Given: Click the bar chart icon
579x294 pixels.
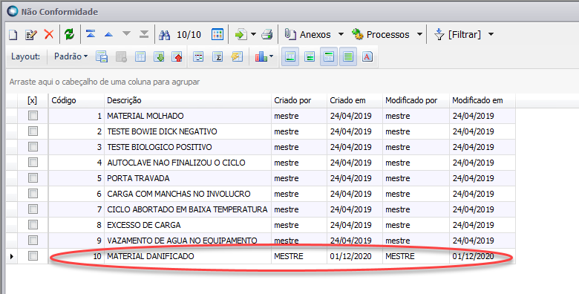Looking at the screenshot, I should 261,56.
